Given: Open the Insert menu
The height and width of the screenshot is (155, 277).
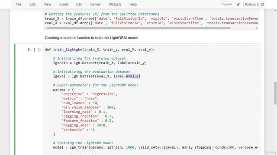Looking at the screenshot, I should [x=64, y=4].
